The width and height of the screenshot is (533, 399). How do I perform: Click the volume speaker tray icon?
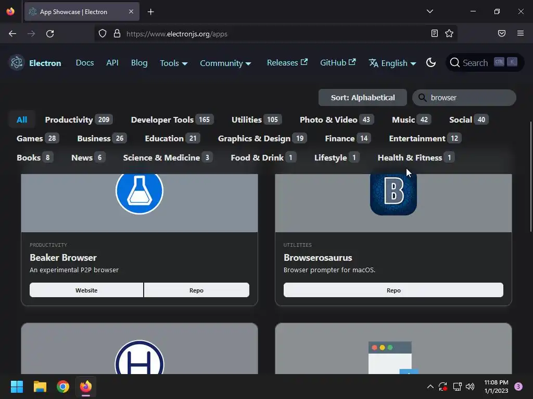(470, 387)
